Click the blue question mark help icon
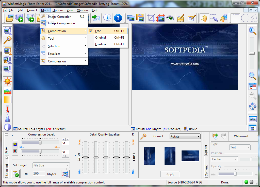Viewport: 260px width, 187px height. [x=118, y=18]
